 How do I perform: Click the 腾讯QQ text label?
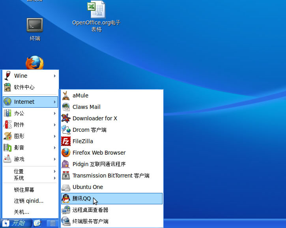[x=82, y=198]
